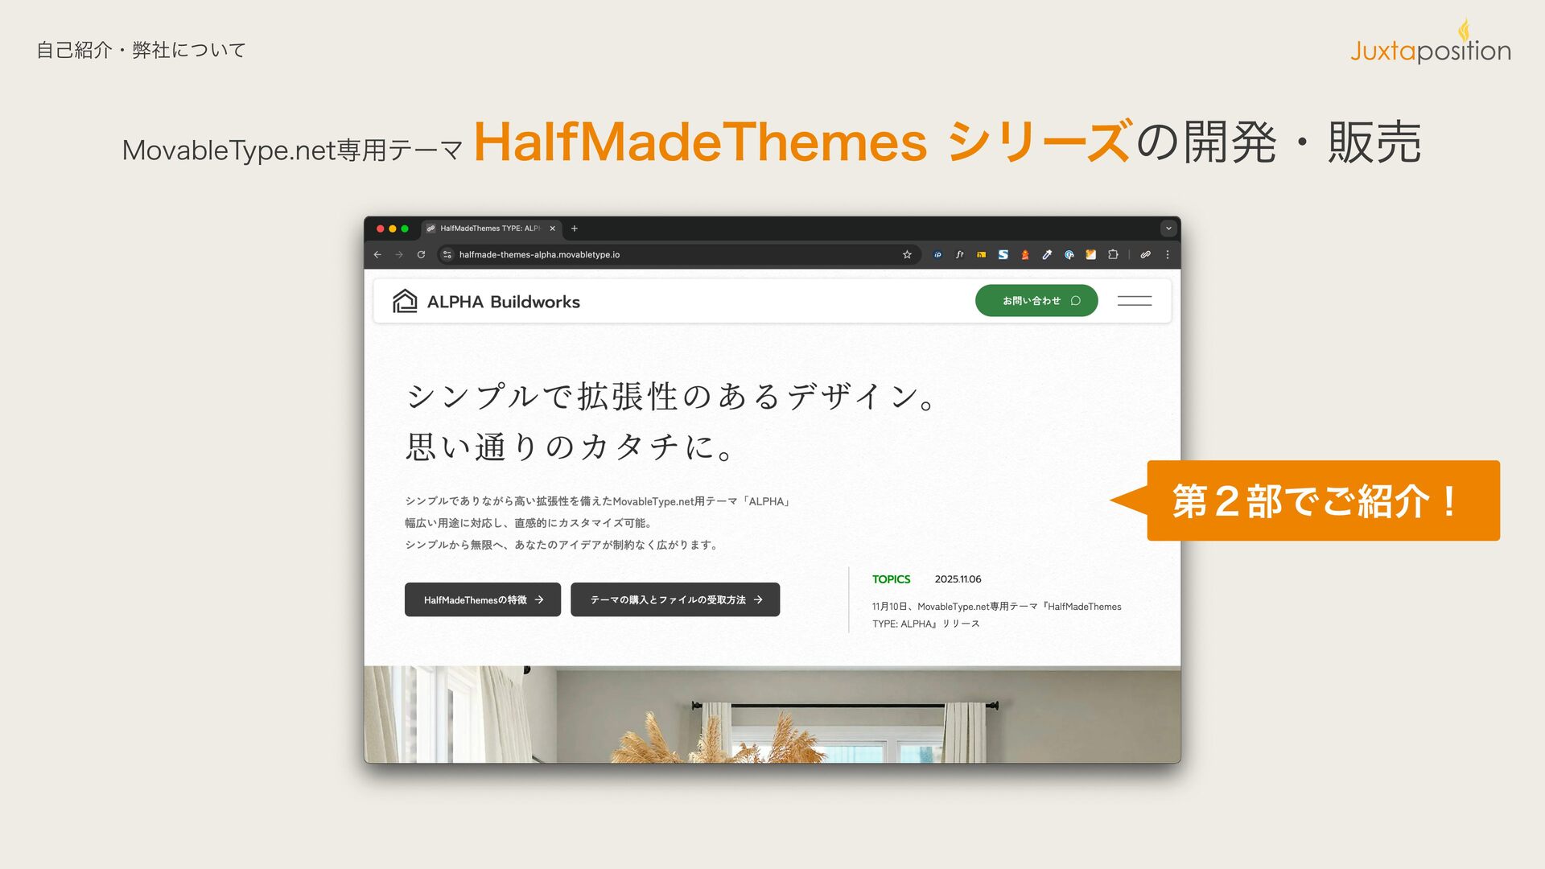
Task: Open the ALPHA Buildworks hamburger menu
Action: [x=1135, y=301]
